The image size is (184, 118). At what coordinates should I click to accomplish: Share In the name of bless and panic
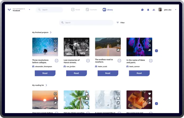pos(150,50)
